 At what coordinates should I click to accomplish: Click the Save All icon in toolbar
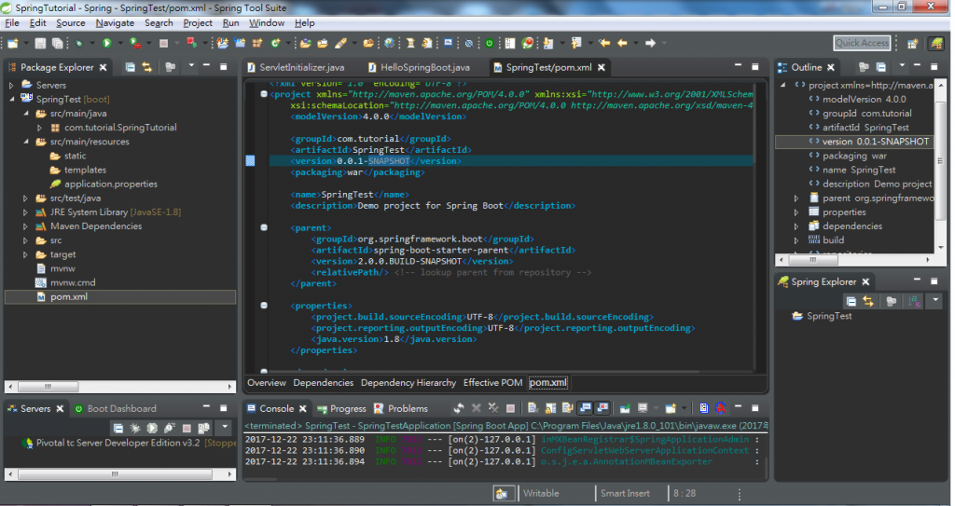tap(57, 43)
